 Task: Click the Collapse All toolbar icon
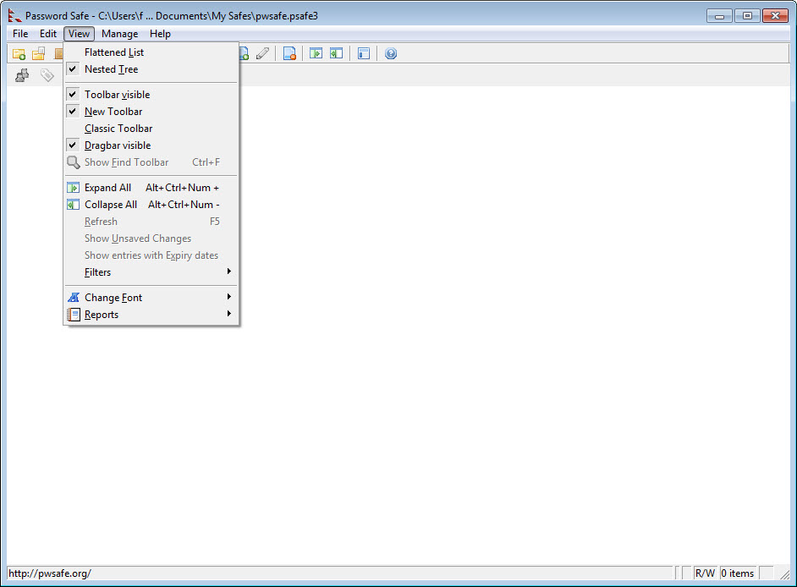[x=337, y=53]
